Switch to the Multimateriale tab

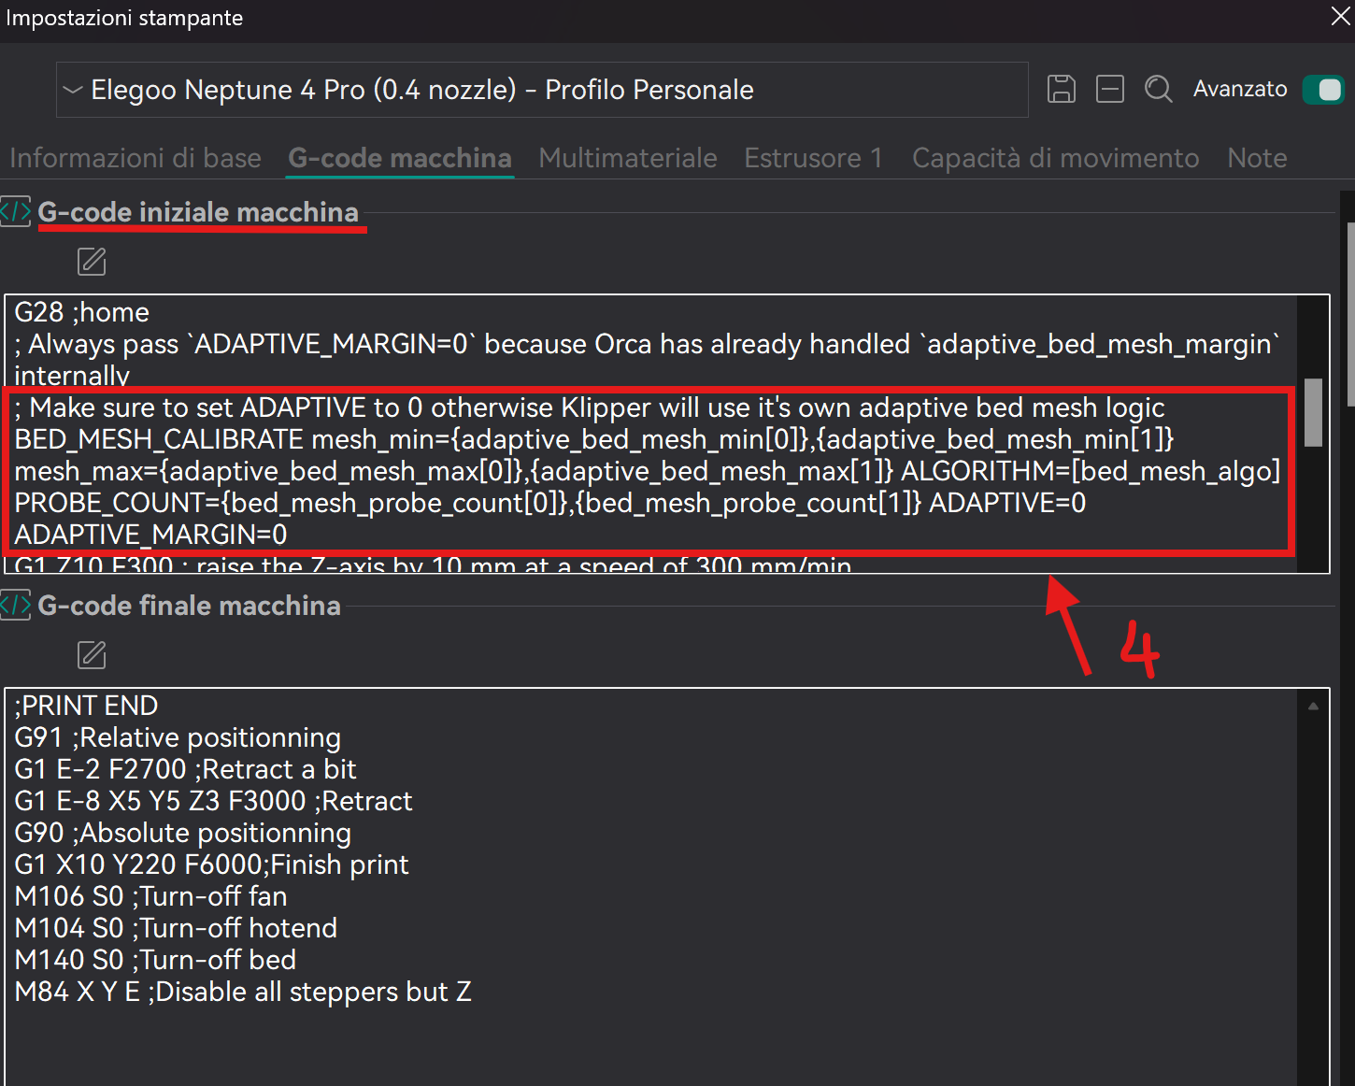coord(628,158)
